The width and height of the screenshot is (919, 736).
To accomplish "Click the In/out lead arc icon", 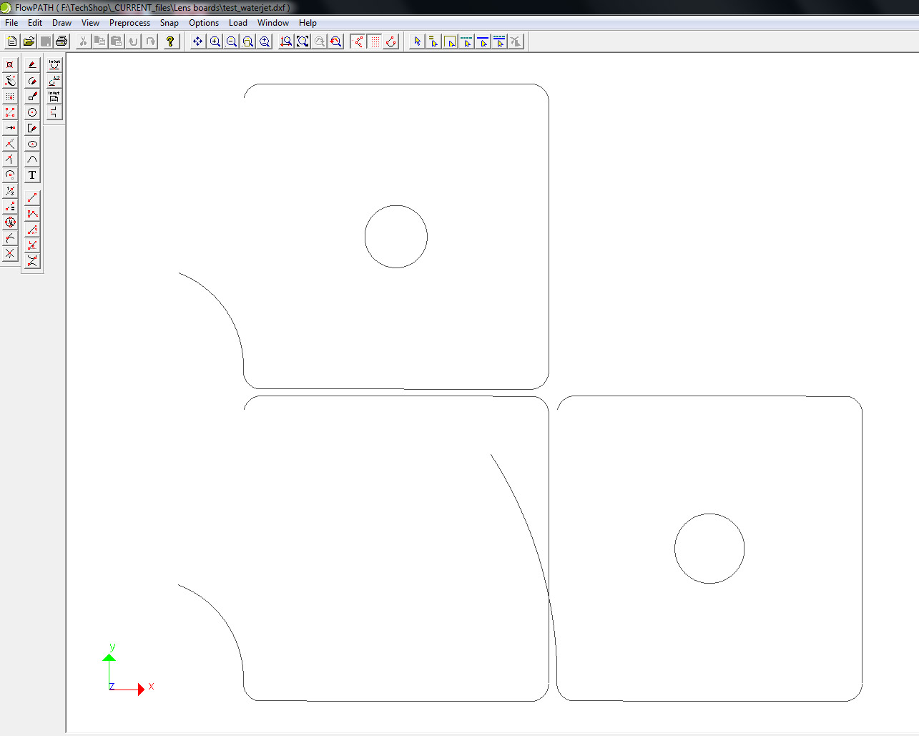I will [54, 64].
